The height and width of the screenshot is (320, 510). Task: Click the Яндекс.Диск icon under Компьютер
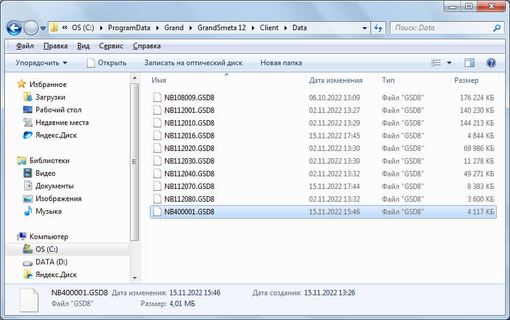pyautogui.click(x=28, y=274)
